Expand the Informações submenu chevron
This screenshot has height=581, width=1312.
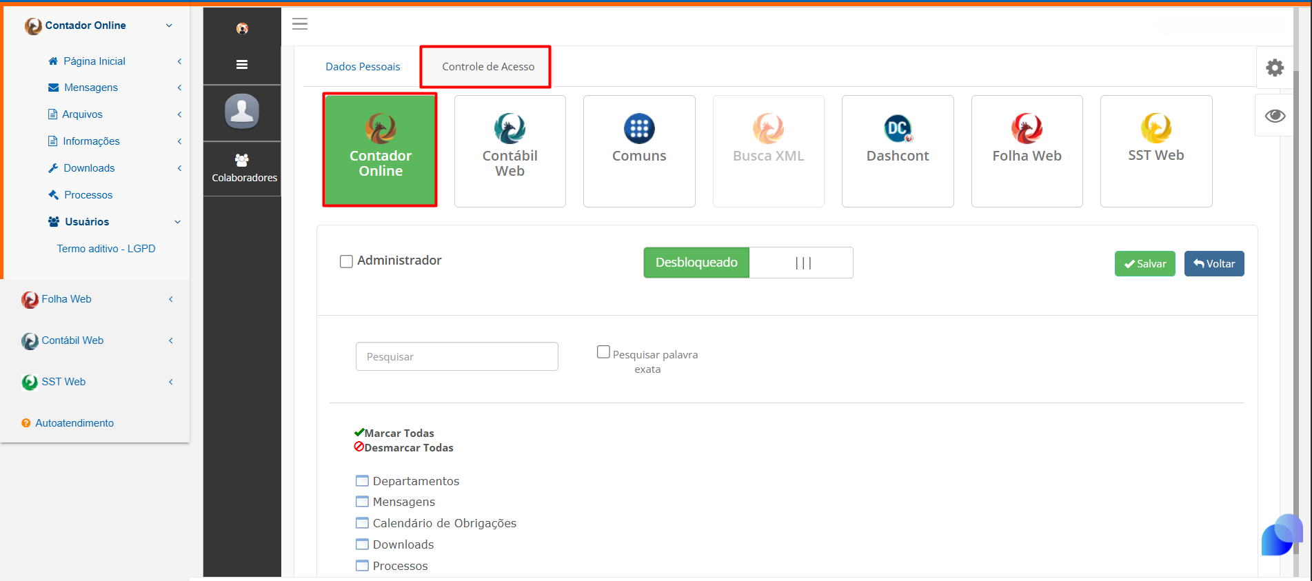[x=179, y=141]
